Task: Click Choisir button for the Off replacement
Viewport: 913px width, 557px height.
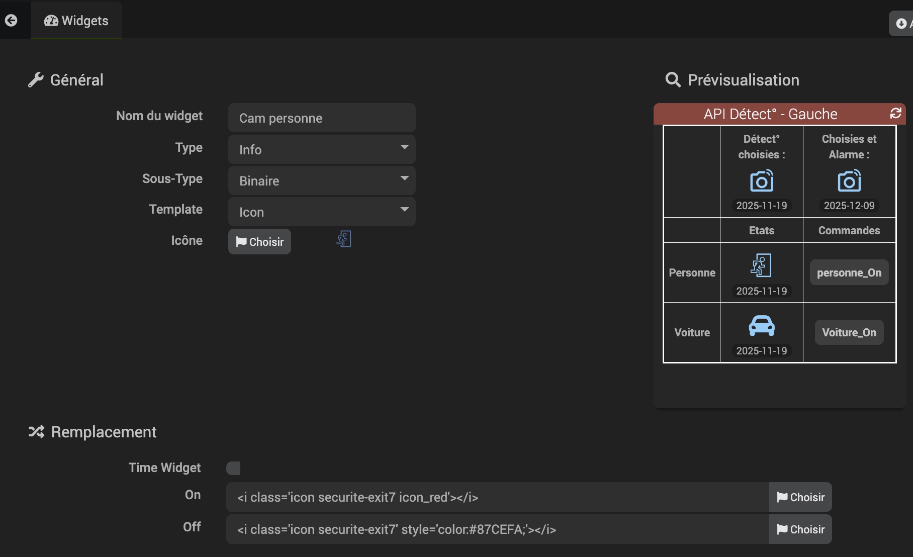Action: pyautogui.click(x=800, y=529)
